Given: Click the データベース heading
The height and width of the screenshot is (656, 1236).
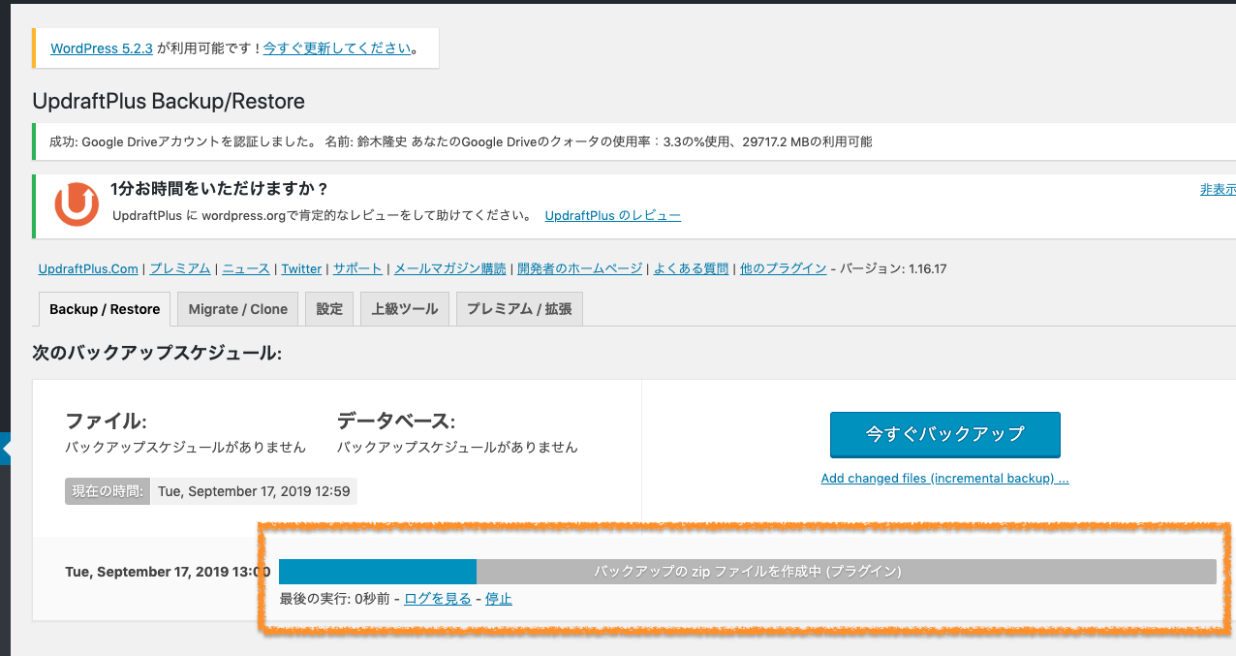Looking at the screenshot, I should coord(396,422).
